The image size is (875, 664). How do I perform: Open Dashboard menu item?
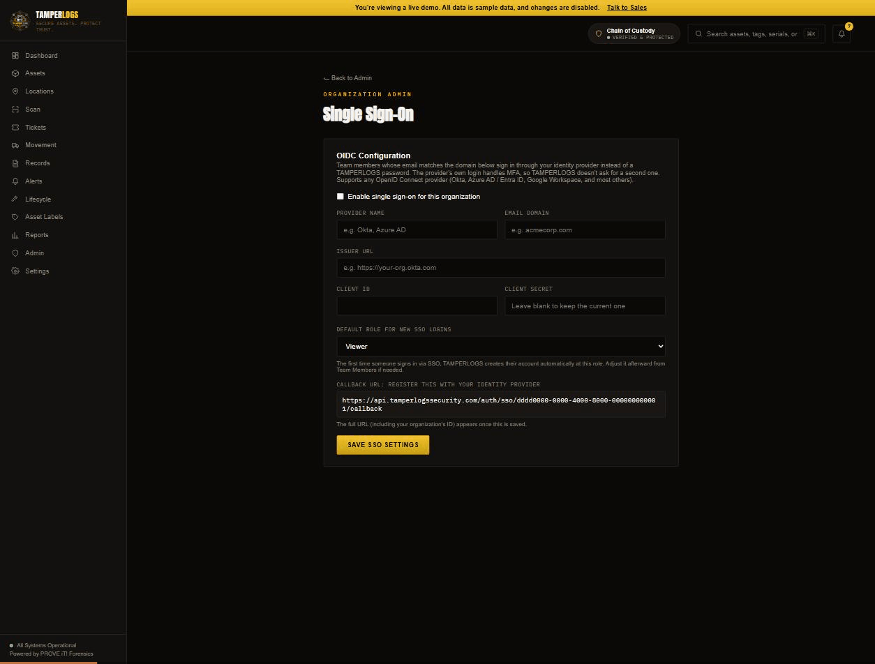click(63, 55)
